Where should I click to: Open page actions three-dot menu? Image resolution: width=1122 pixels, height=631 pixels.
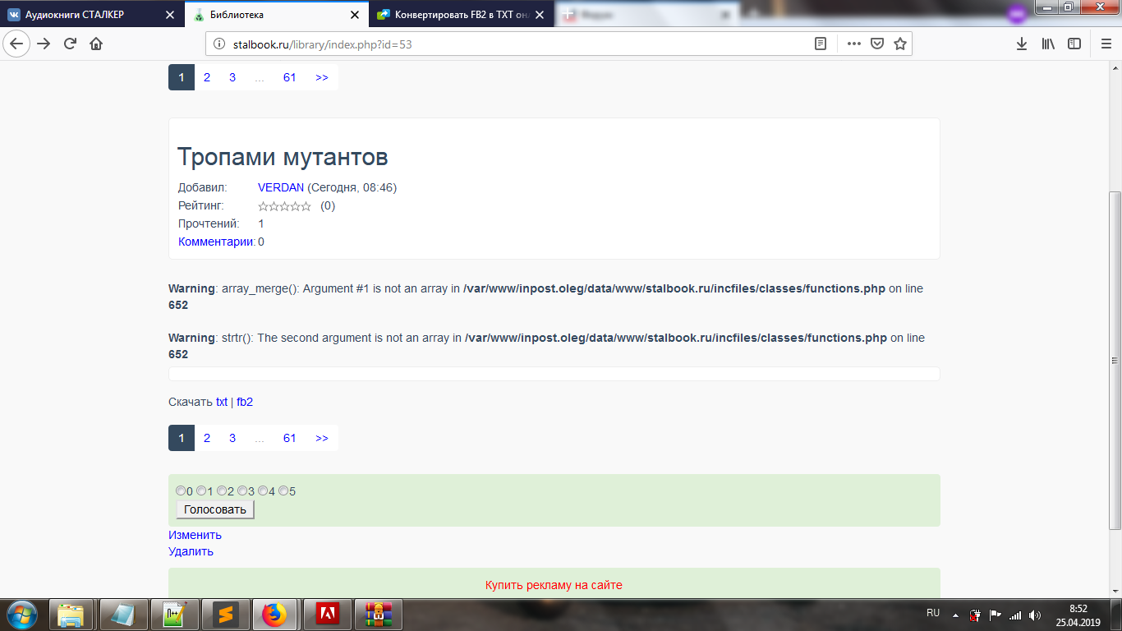854,44
